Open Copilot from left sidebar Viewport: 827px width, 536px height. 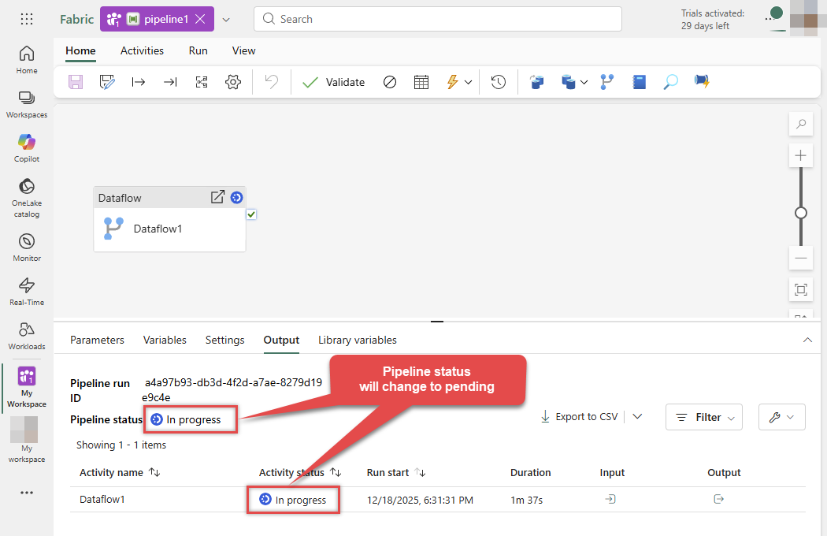pyautogui.click(x=27, y=147)
